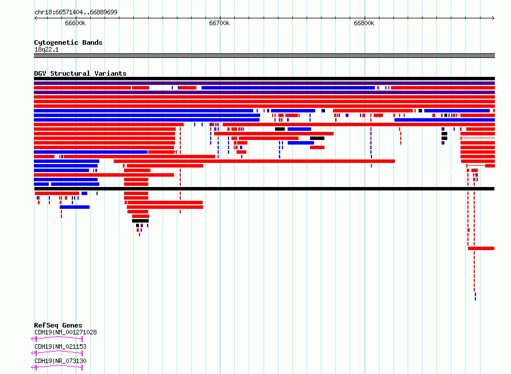Select the magenta gene glyph under CDH19|NM_001271028
Screen dimensions: 511x374
point(57,339)
